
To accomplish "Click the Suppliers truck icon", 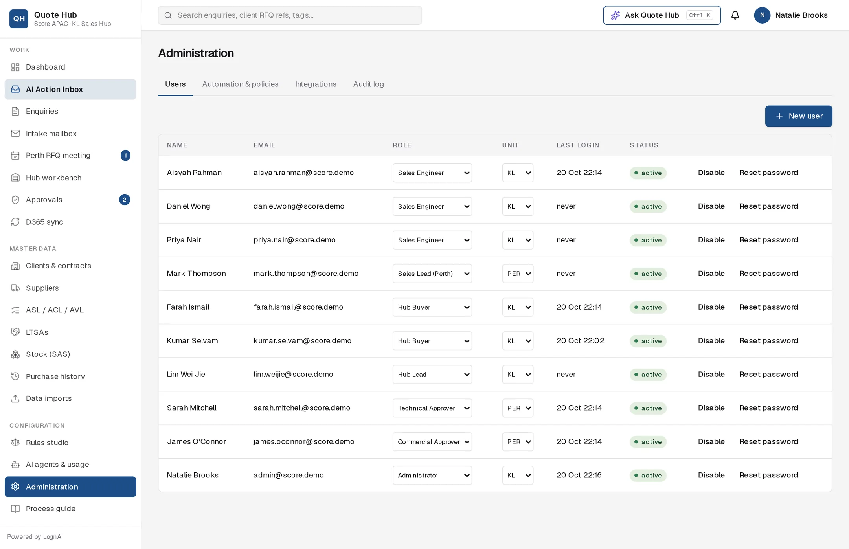I will pyautogui.click(x=15, y=288).
